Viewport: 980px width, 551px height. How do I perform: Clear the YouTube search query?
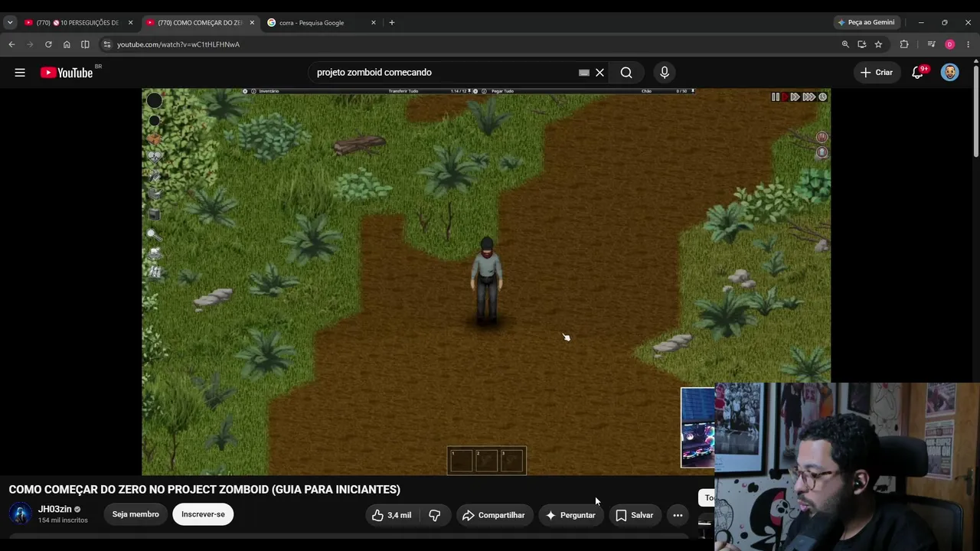tap(600, 73)
